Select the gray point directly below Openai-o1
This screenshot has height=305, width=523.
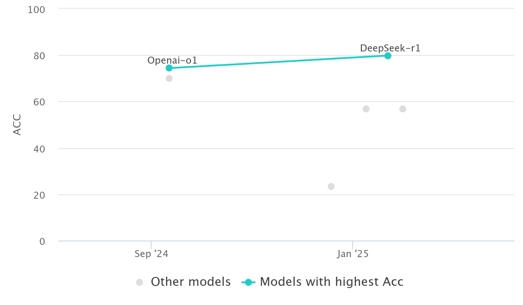point(169,78)
